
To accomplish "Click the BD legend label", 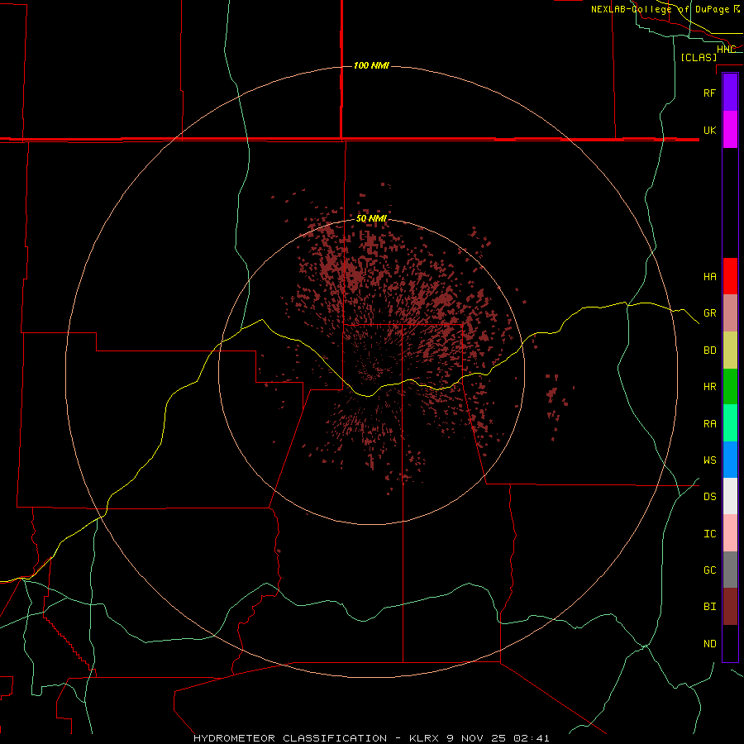I will tap(709, 351).
